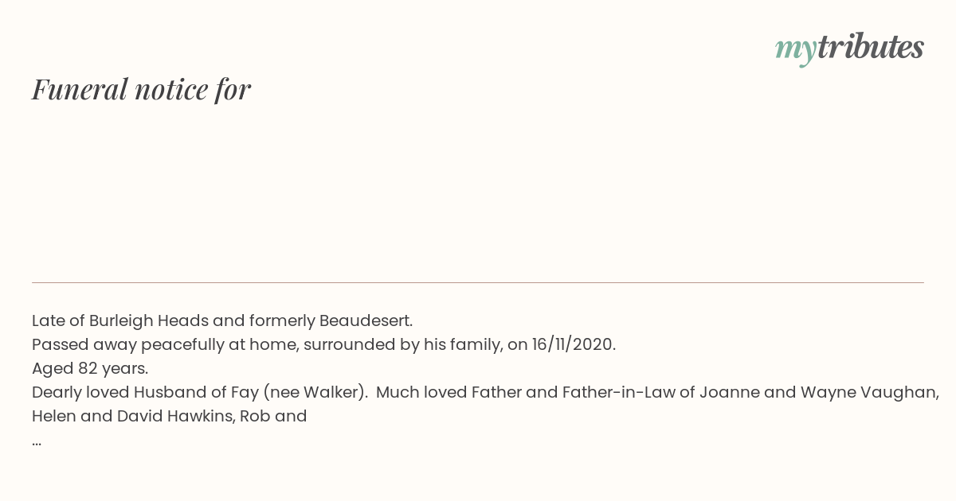
Task: Select the "Funeral notice for" heading
Action: click(x=141, y=89)
